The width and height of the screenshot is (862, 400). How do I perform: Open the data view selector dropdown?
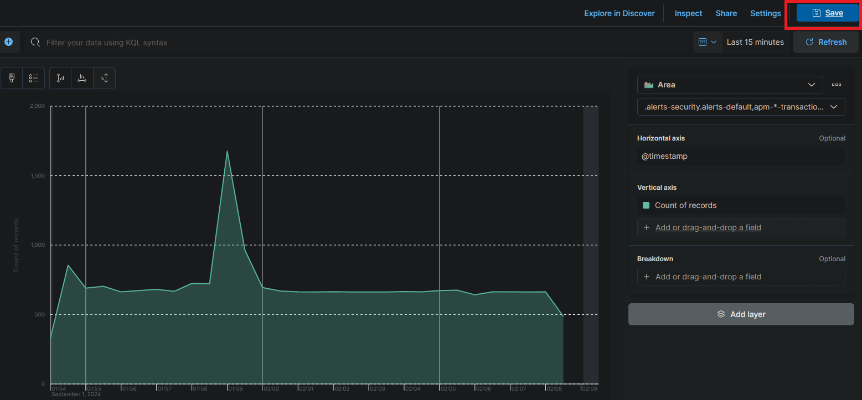tap(741, 107)
